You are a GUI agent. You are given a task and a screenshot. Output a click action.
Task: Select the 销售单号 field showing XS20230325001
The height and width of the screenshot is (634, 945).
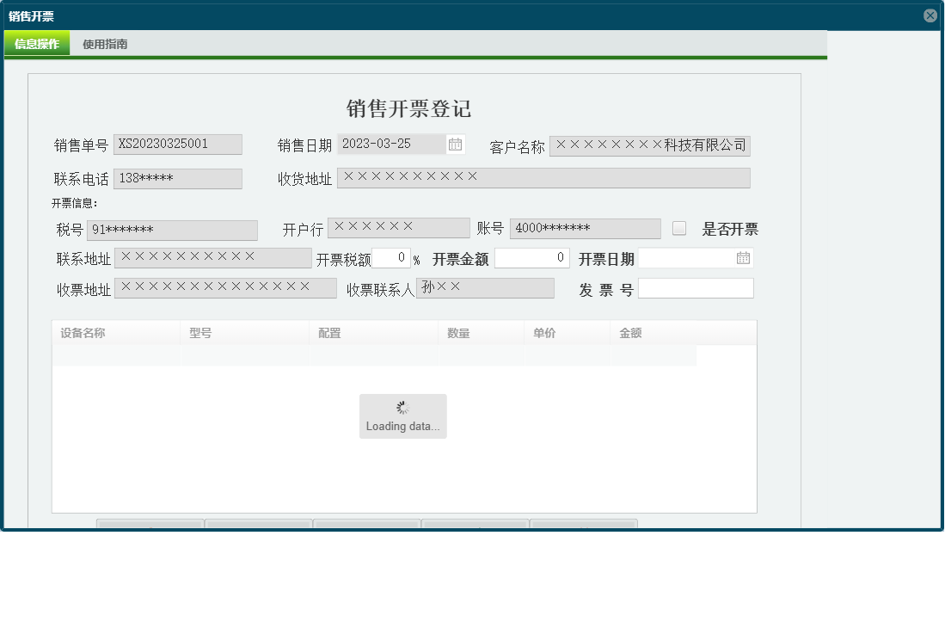[178, 144]
